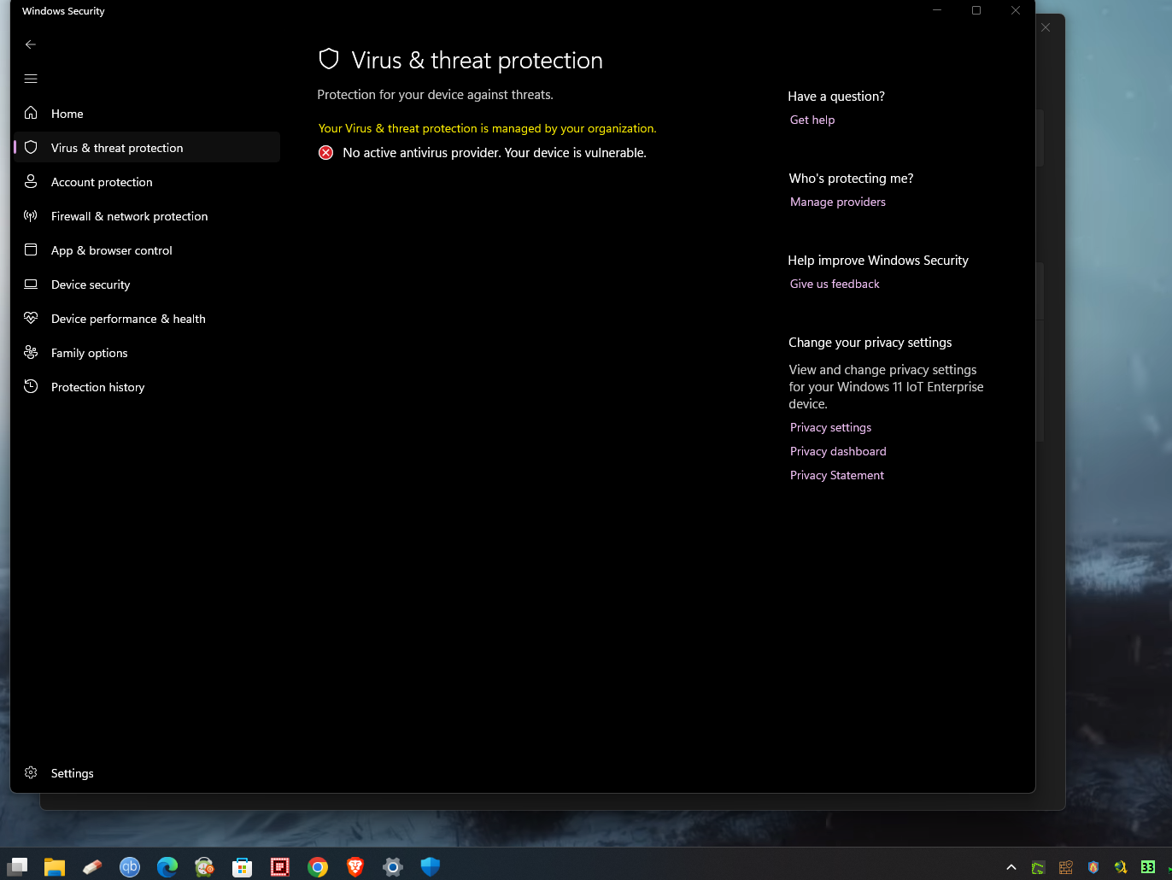Open Microsoft Store from the taskbar

(243, 867)
